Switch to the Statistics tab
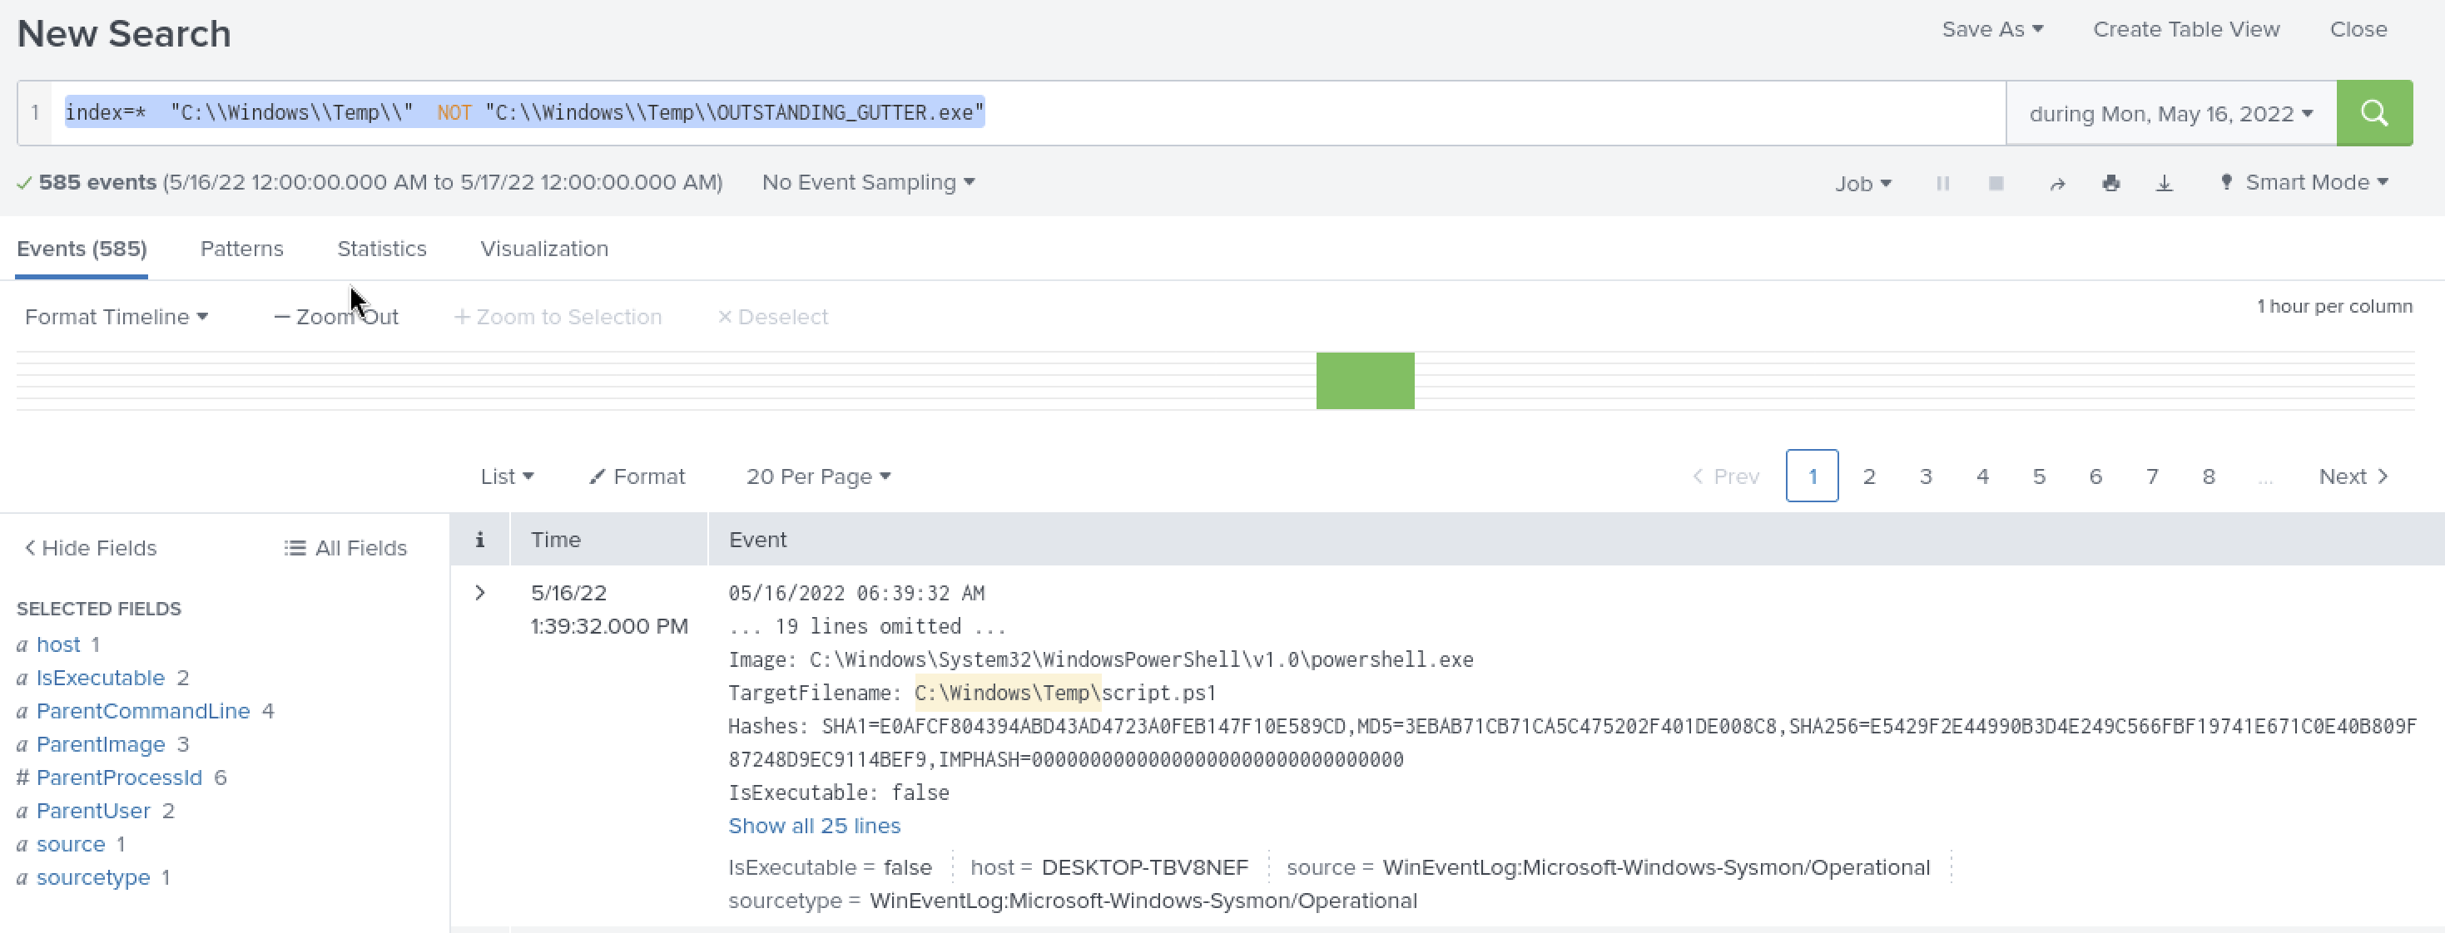This screenshot has height=933, width=2445. click(x=381, y=249)
